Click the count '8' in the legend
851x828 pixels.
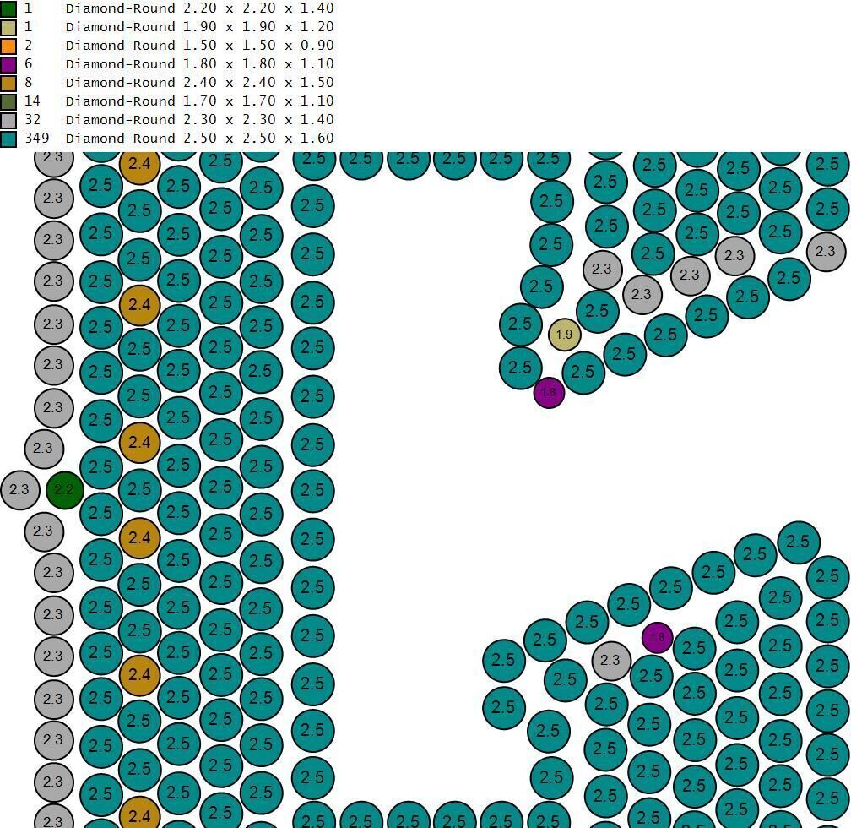tap(28, 82)
